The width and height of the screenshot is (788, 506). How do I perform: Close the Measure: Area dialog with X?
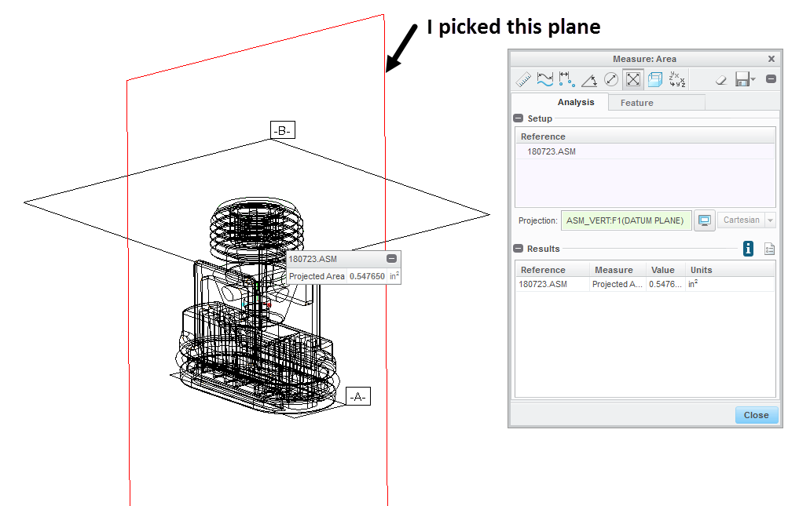click(x=772, y=59)
